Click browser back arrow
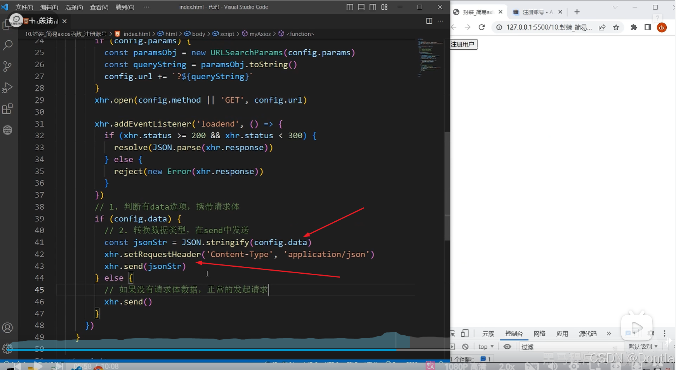This screenshot has width=676, height=370. tap(454, 27)
